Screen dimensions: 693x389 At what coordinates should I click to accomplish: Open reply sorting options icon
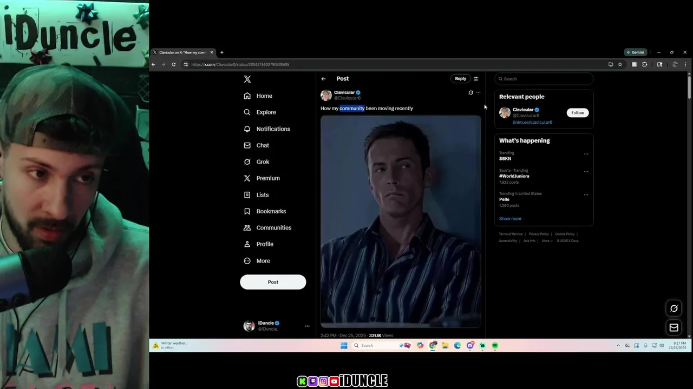[476, 79]
